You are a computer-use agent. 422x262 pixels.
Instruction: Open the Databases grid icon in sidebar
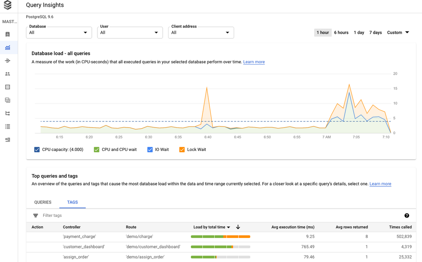click(x=8, y=87)
